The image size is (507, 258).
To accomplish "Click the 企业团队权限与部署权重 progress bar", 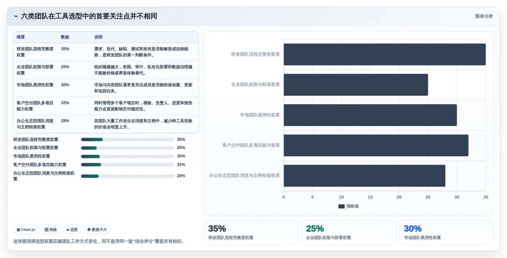I will point(128,148).
